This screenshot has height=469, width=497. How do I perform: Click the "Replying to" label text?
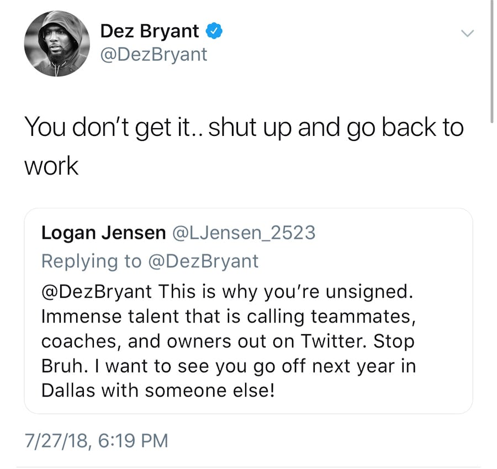point(91,261)
